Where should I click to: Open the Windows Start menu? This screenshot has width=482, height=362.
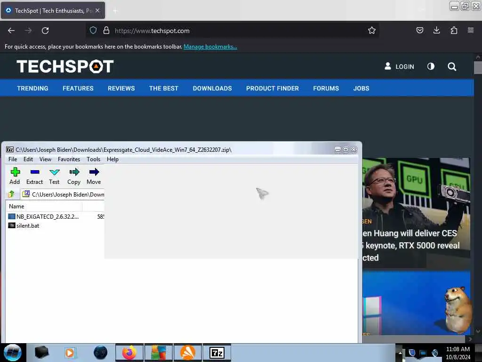pyautogui.click(x=13, y=353)
